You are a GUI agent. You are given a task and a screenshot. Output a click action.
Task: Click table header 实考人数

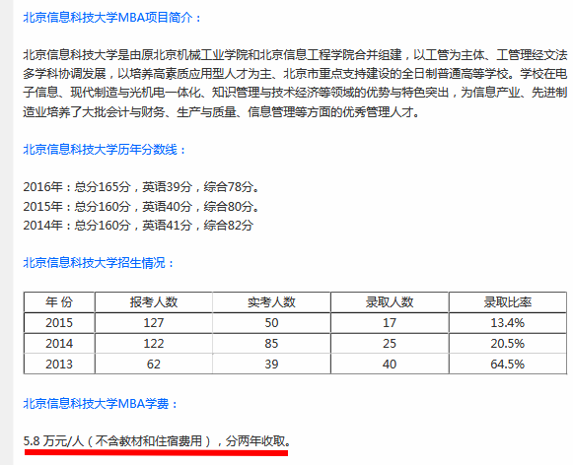tap(271, 302)
